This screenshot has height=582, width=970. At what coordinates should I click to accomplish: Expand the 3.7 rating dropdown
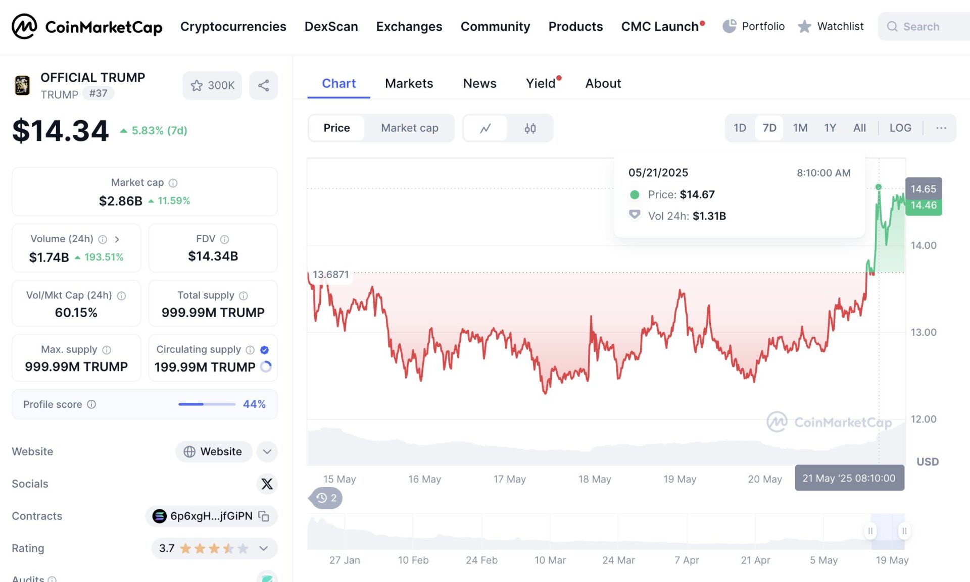click(x=262, y=548)
